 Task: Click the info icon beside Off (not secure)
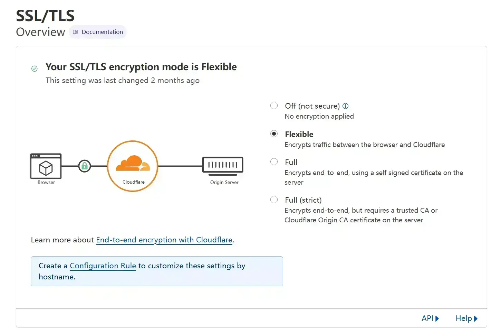tap(345, 106)
